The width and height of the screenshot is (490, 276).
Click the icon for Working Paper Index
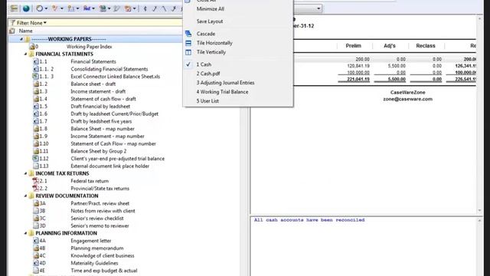pyautogui.click(x=32, y=47)
